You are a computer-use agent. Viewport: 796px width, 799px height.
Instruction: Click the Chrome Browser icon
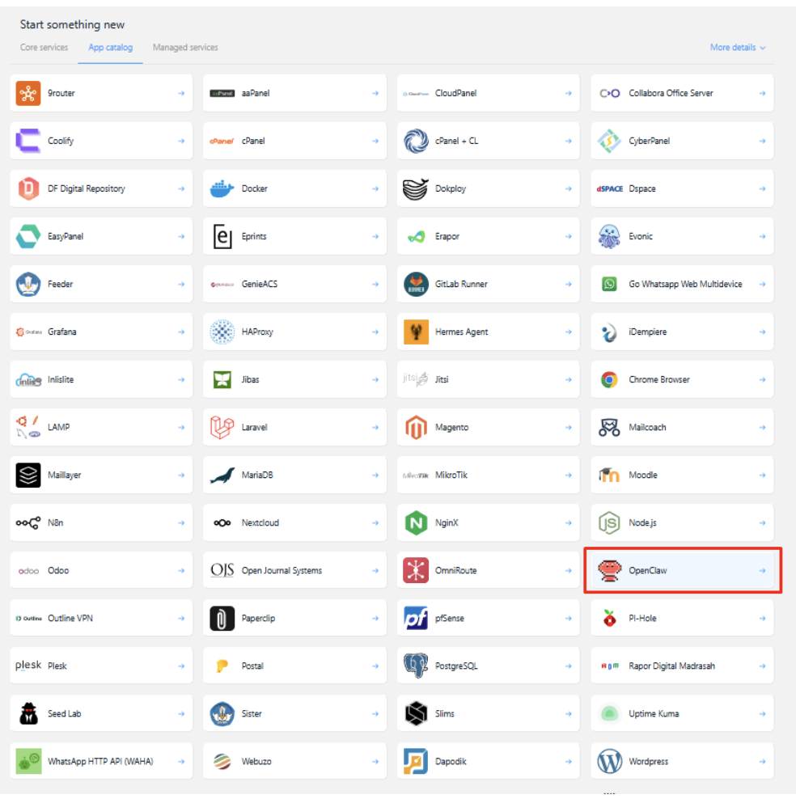click(x=609, y=379)
